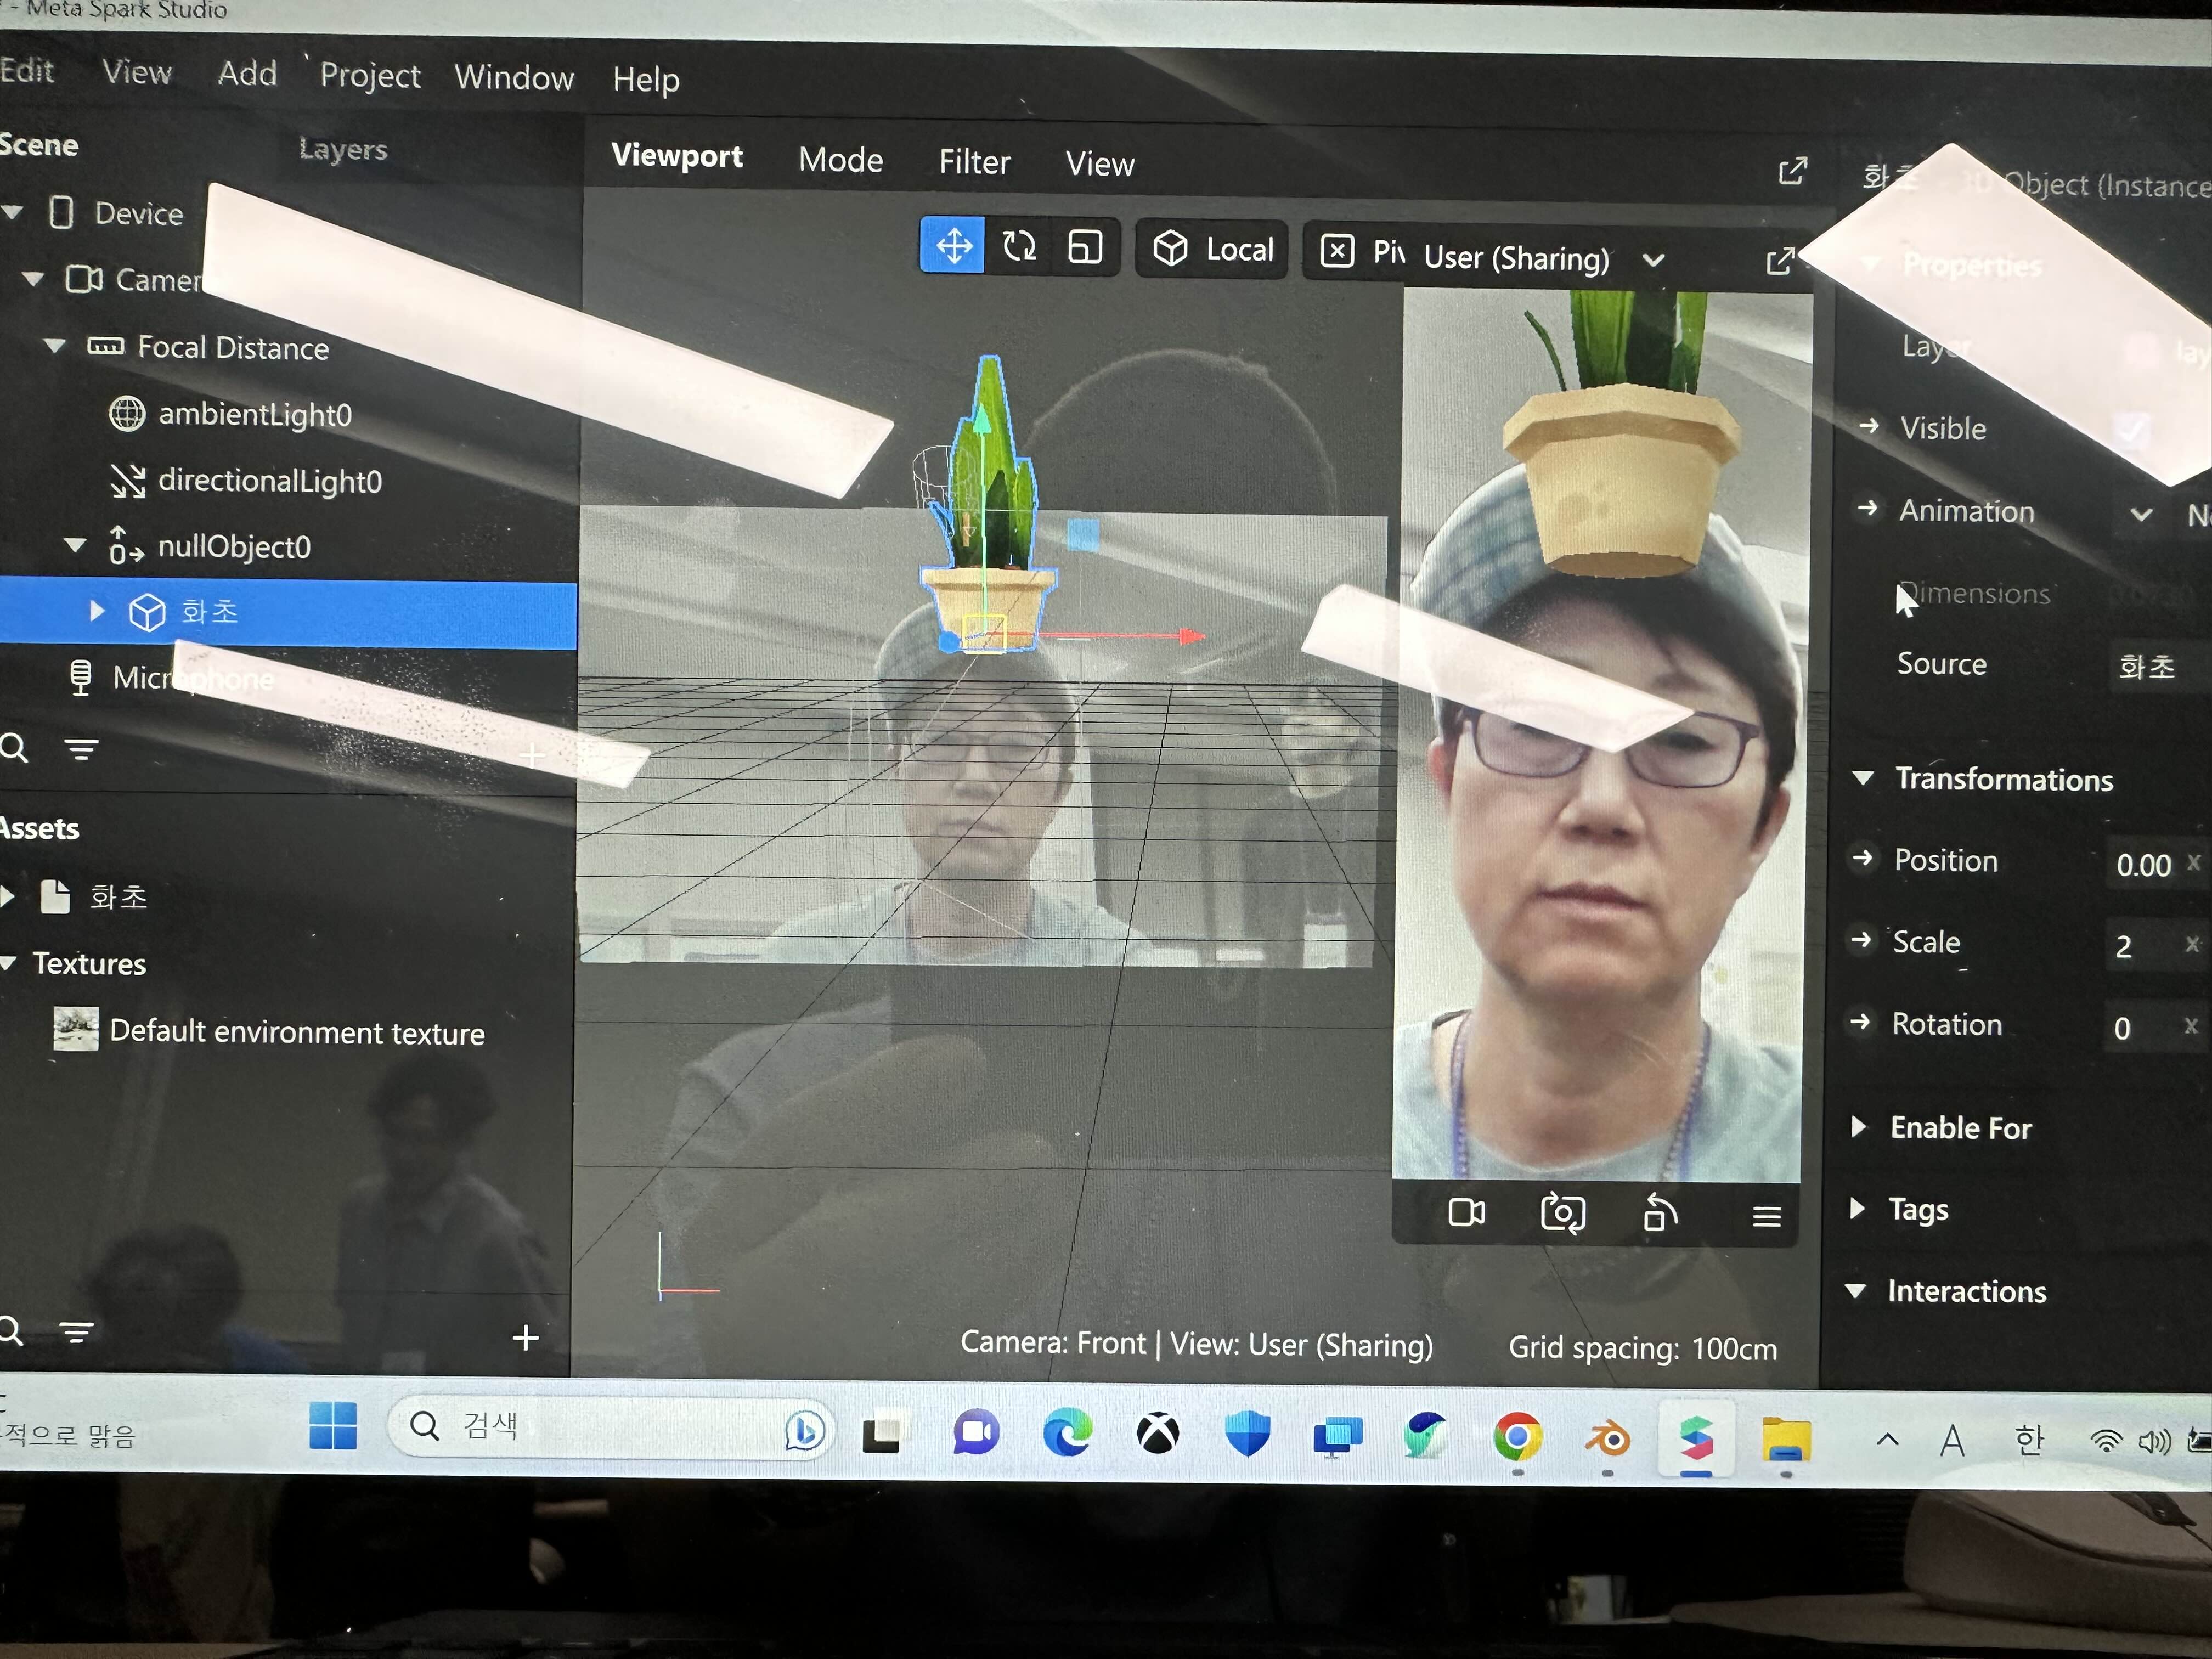Select ambientLight0 in the scene
The image size is (2212, 1659).
255,414
